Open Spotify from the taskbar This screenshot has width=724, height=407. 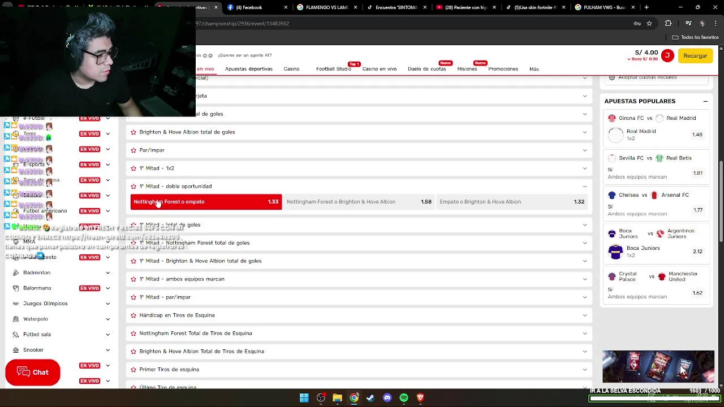click(x=404, y=398)
